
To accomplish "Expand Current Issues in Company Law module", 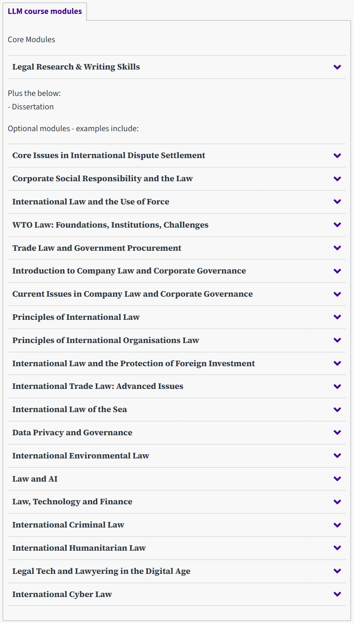I will point(133,294).
